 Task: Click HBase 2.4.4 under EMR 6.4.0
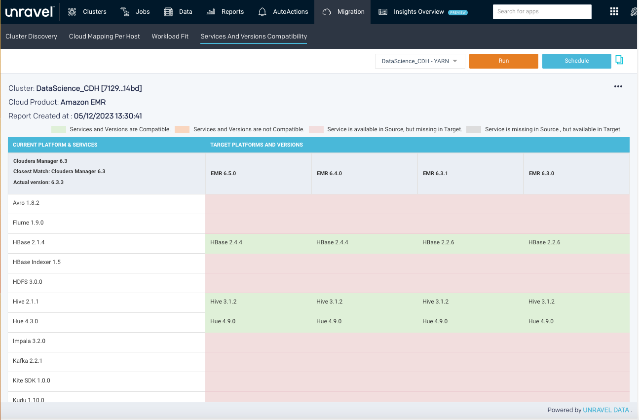coord(332,242)
